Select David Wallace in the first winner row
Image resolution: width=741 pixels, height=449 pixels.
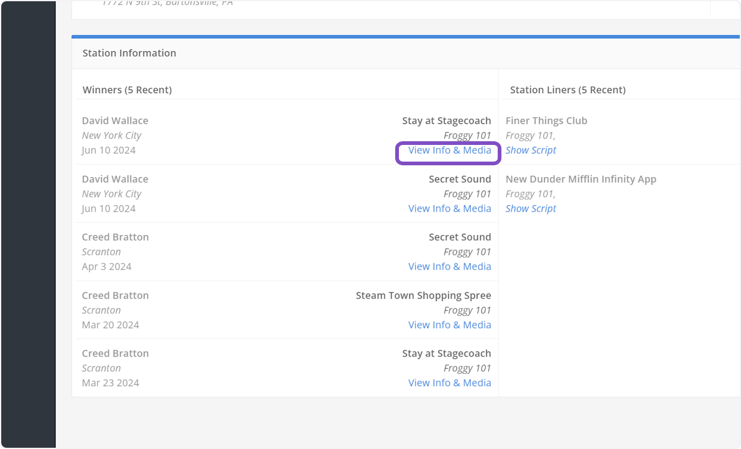[115, 121]
